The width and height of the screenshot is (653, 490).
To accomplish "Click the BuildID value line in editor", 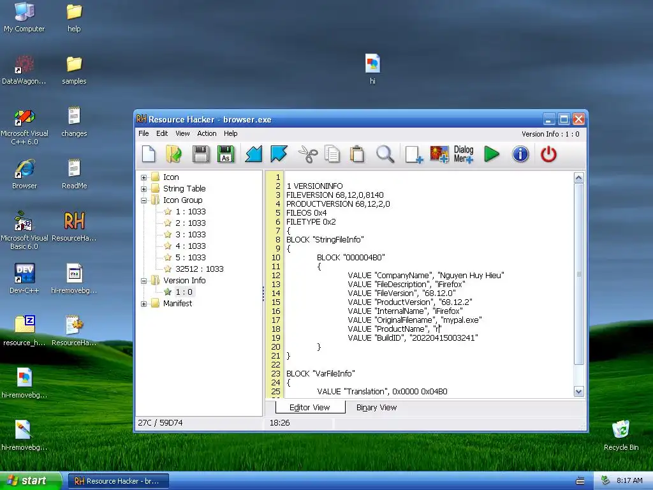I will point(413,338).
